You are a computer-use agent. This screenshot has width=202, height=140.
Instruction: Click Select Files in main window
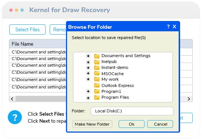coord(27,29)
